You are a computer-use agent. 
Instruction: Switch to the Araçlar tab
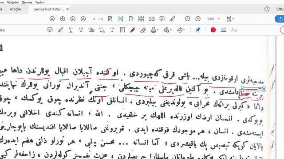16,9
